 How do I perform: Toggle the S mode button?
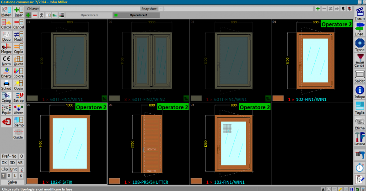click(9, 175)
